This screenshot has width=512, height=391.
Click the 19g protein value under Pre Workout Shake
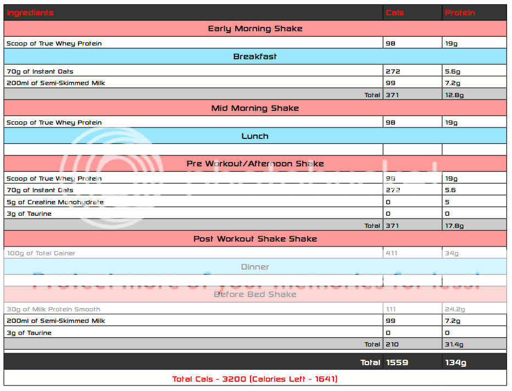[451, 178]
